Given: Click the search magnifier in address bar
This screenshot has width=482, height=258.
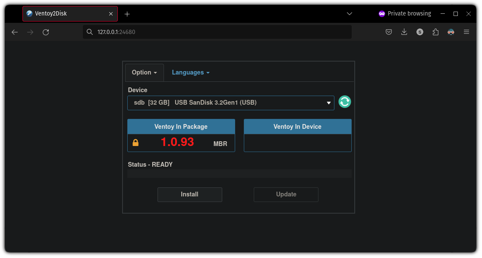Looking at the screenshot, I should point(89,31).
